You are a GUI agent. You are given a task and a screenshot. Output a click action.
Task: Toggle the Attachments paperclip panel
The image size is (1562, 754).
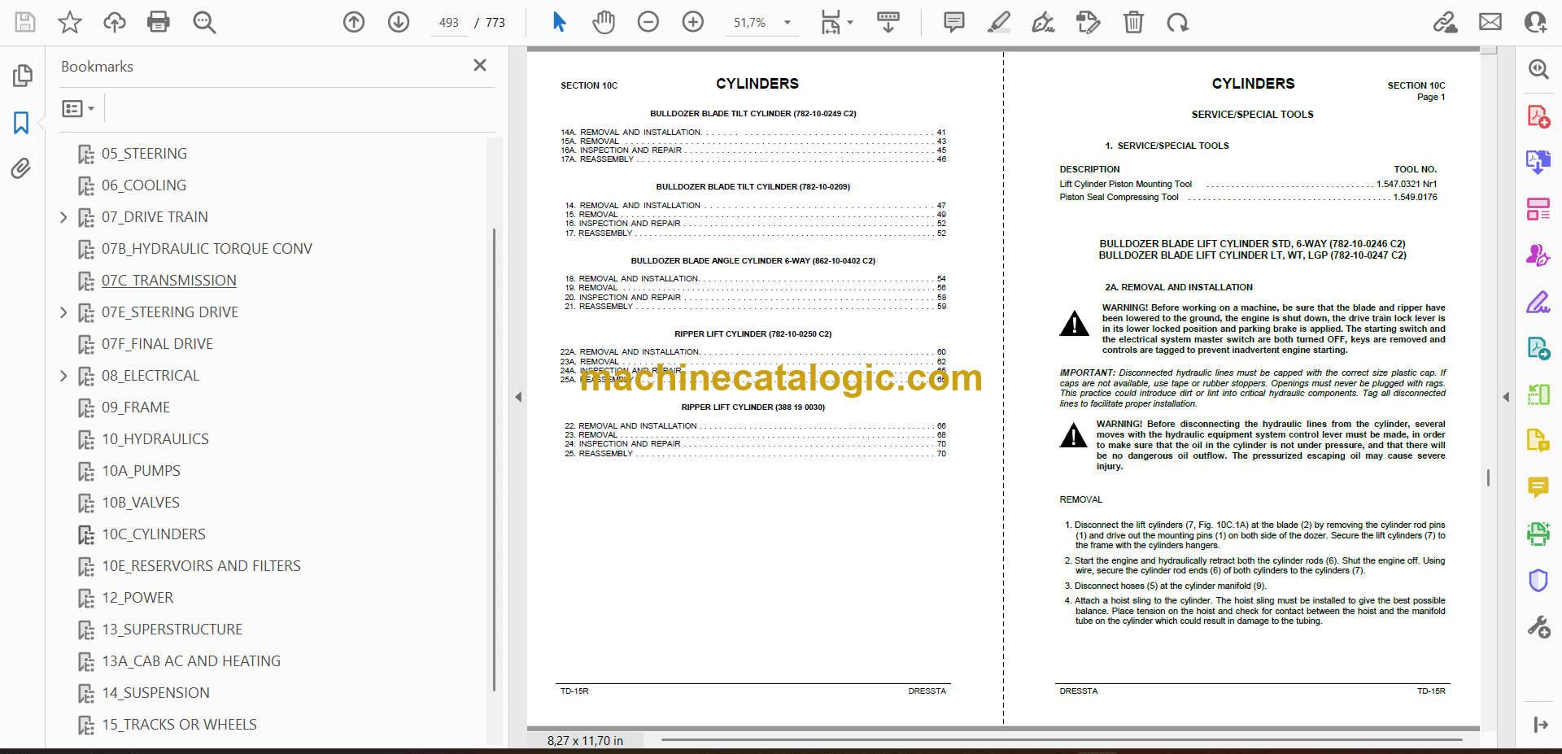[x=22, y=168]
